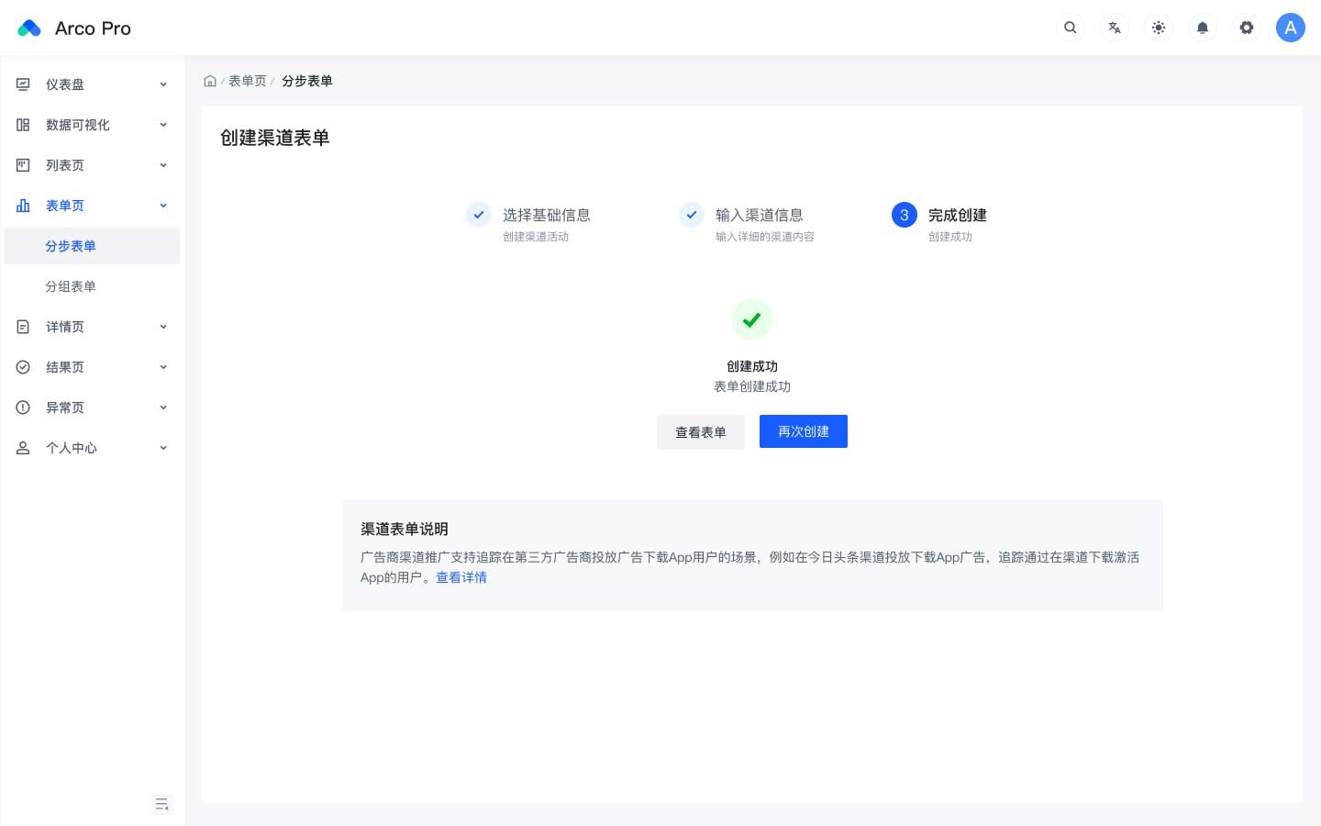Select 分组表单 submenu item

92,286
